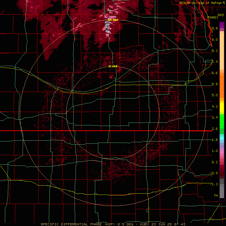Click the -0.5 legend value
This screenshot has height=226, width=226.
[214, 173]
